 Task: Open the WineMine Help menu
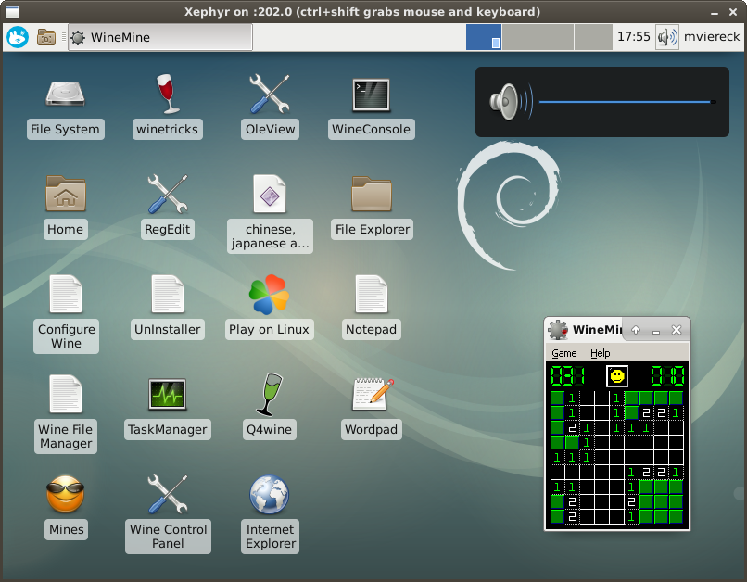click(601, 353)
